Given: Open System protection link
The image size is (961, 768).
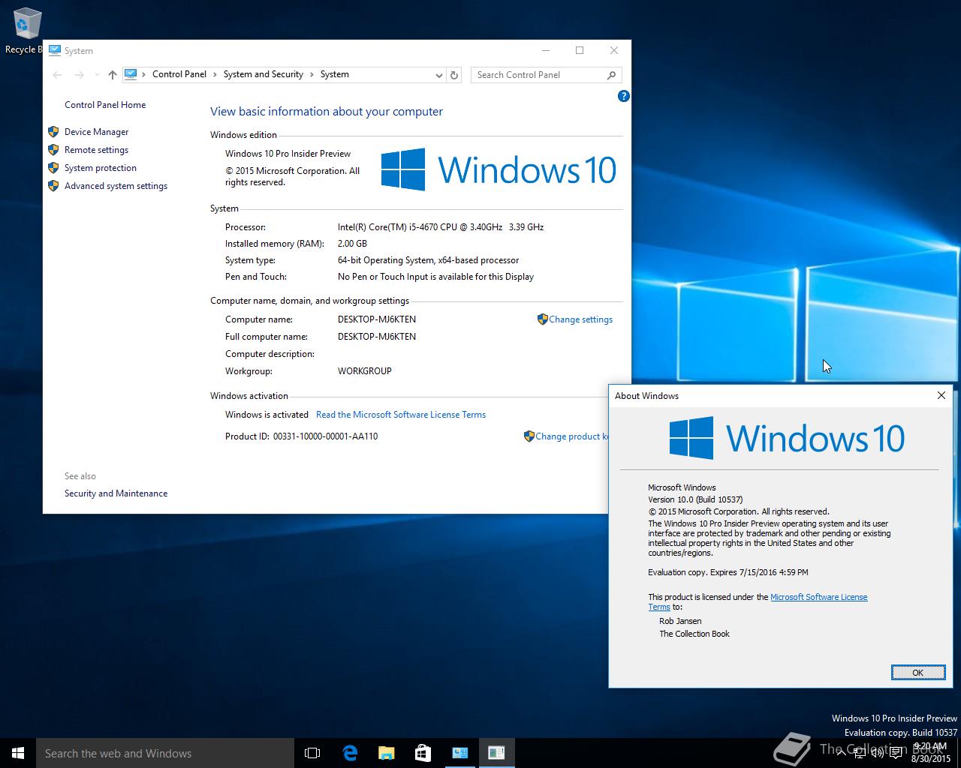Looking at the screenshot, I should (101, 168).
